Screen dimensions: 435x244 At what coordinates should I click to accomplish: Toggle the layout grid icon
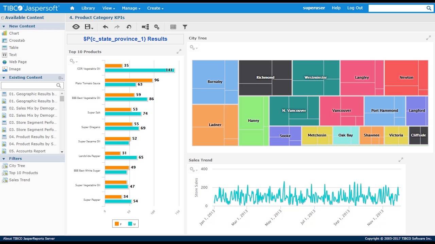click(173, 27)
